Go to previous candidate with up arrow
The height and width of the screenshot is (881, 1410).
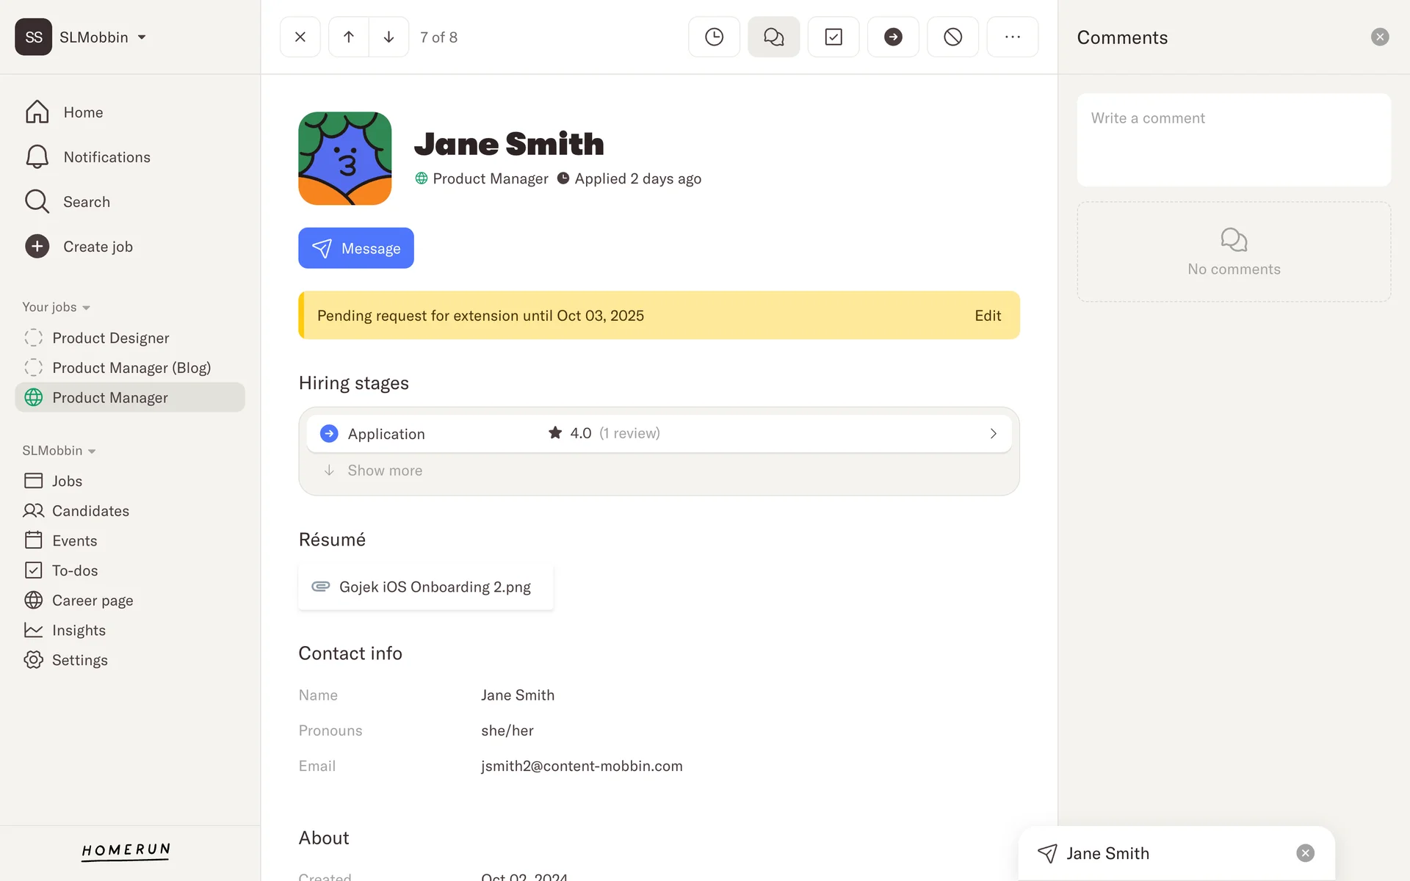point(349,37)
